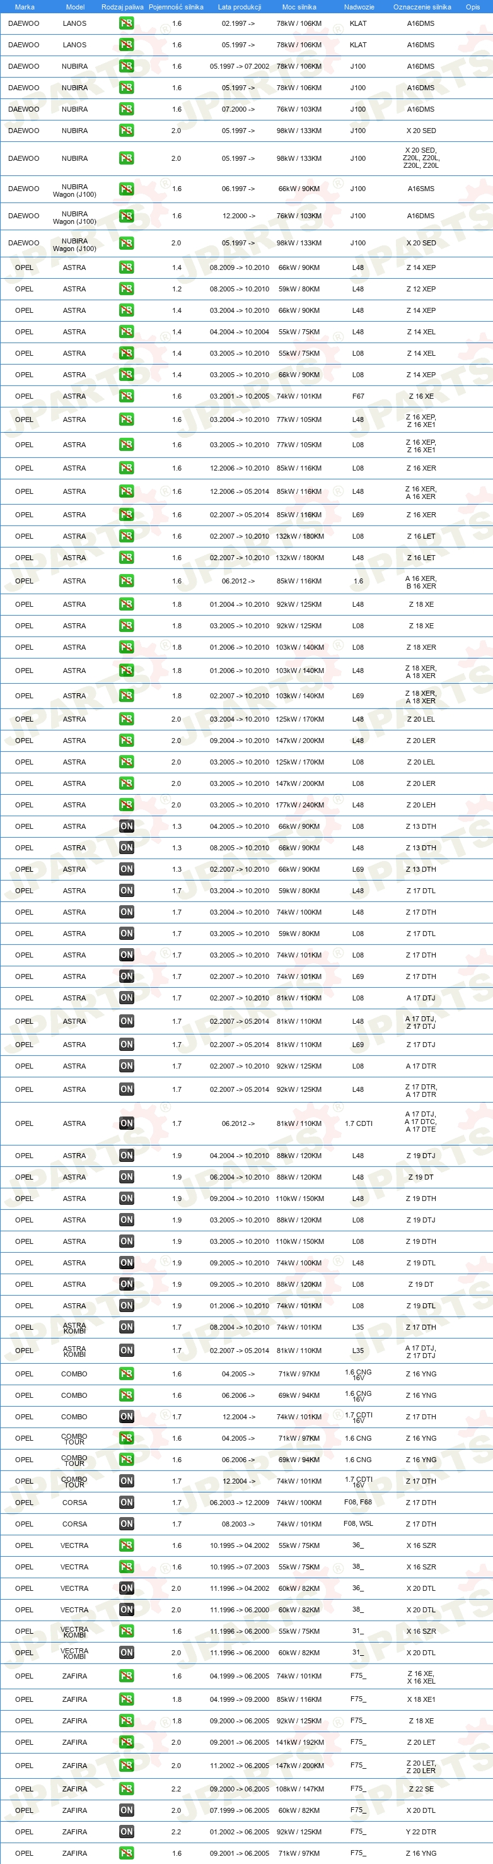Click PB icon for Zafira Z 16 YNG row
The image size is (493, 1864).
[127, 1853]
